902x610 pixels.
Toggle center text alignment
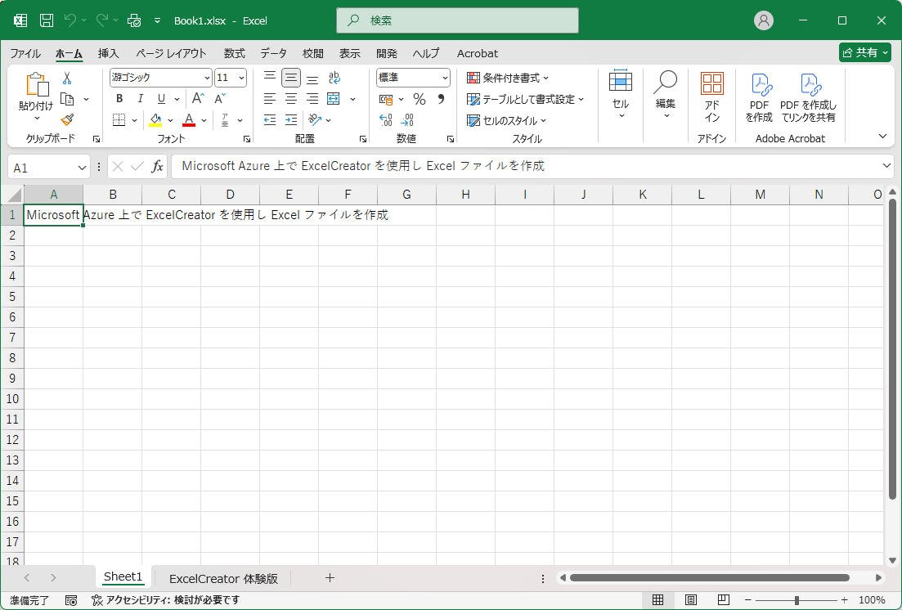coord(291,98)
